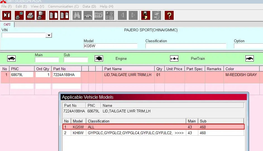Click the car icon right of PwrTrain
Image resolution: width=263 pixels, height=151 pixels.
point(250,58)
